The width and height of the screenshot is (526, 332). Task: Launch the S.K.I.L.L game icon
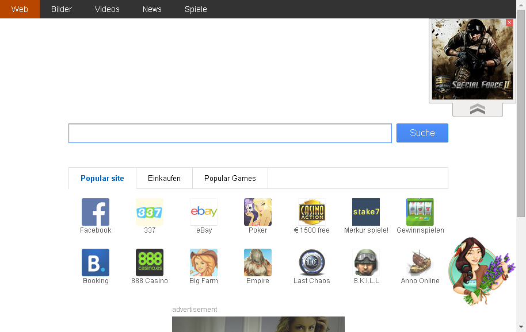366,262
